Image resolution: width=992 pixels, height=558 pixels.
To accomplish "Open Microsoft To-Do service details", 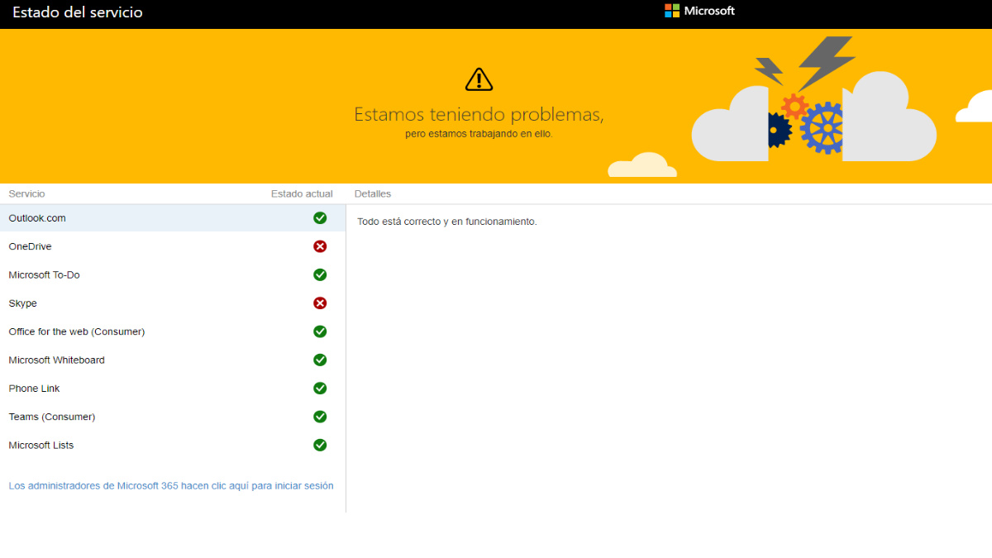I will 173,274.
